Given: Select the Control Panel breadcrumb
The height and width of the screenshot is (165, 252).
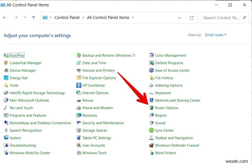Looking at the screenshot, I should pyautogui.click(x=67, y=18).
